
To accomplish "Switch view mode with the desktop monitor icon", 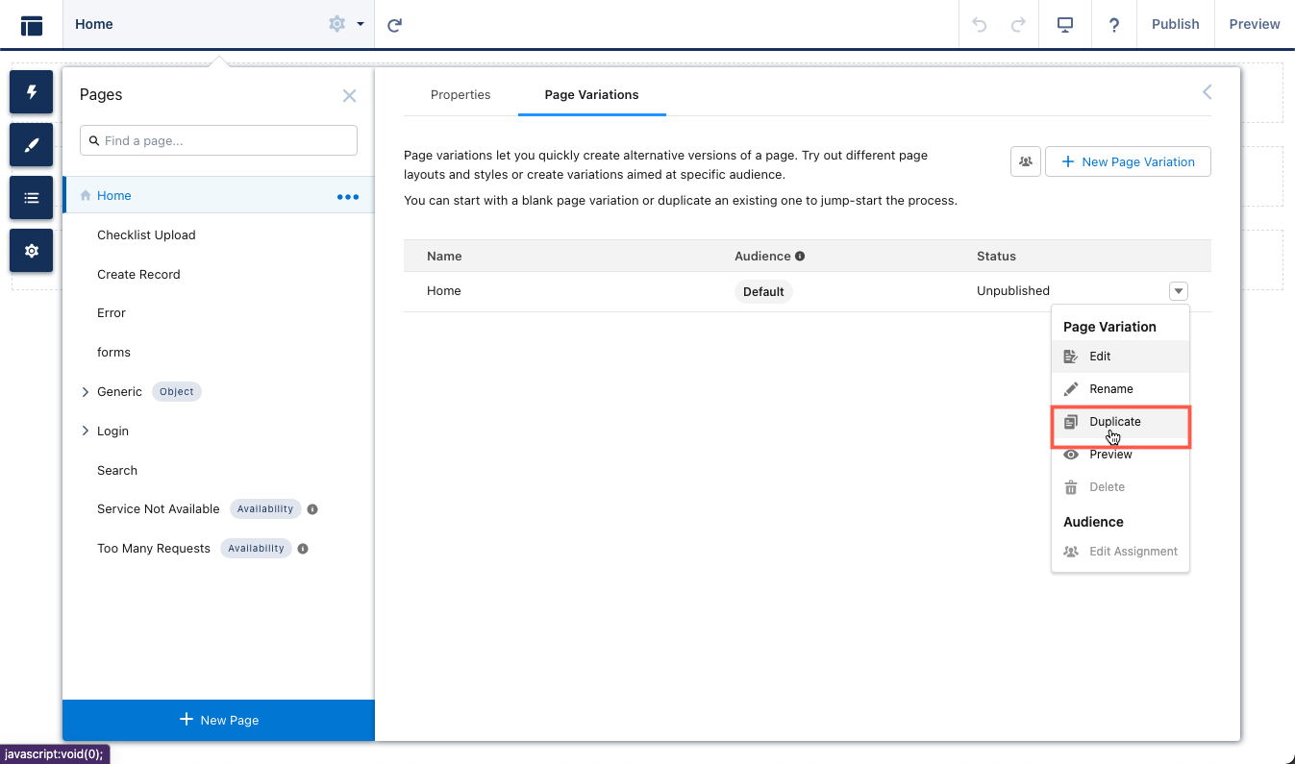I will tap(1064, 24).
